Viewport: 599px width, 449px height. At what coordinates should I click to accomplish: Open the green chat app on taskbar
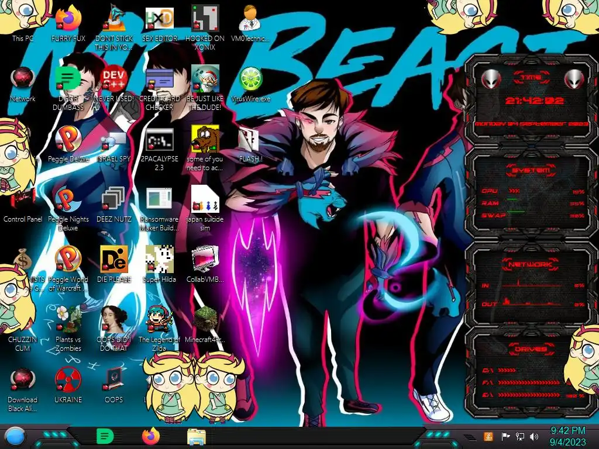[105, 436]
